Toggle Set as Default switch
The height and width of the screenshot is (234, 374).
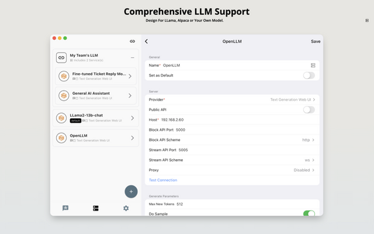coord(309,75)
